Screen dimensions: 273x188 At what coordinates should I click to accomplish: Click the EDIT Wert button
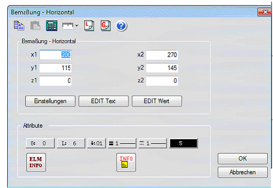click(157, 101)
